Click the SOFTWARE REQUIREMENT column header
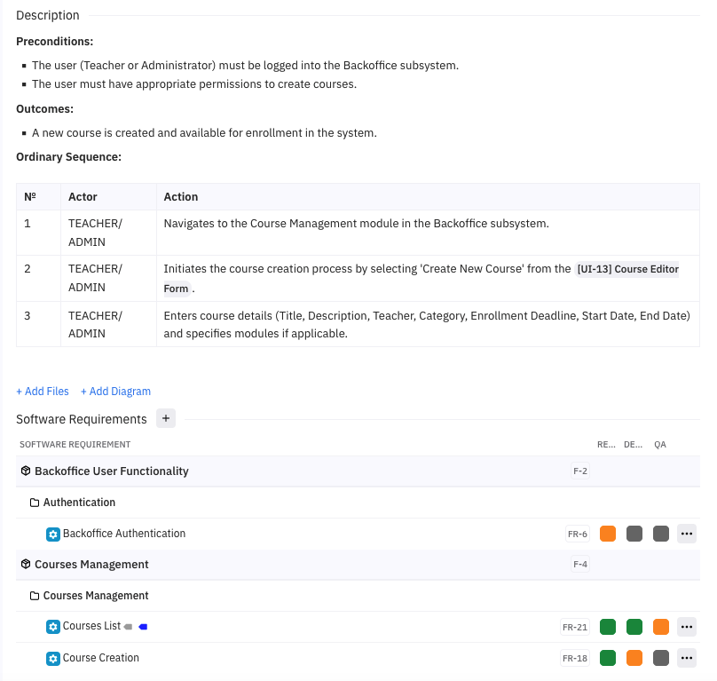The height and width of the screenshot is (681, 717). click(75, 445)
